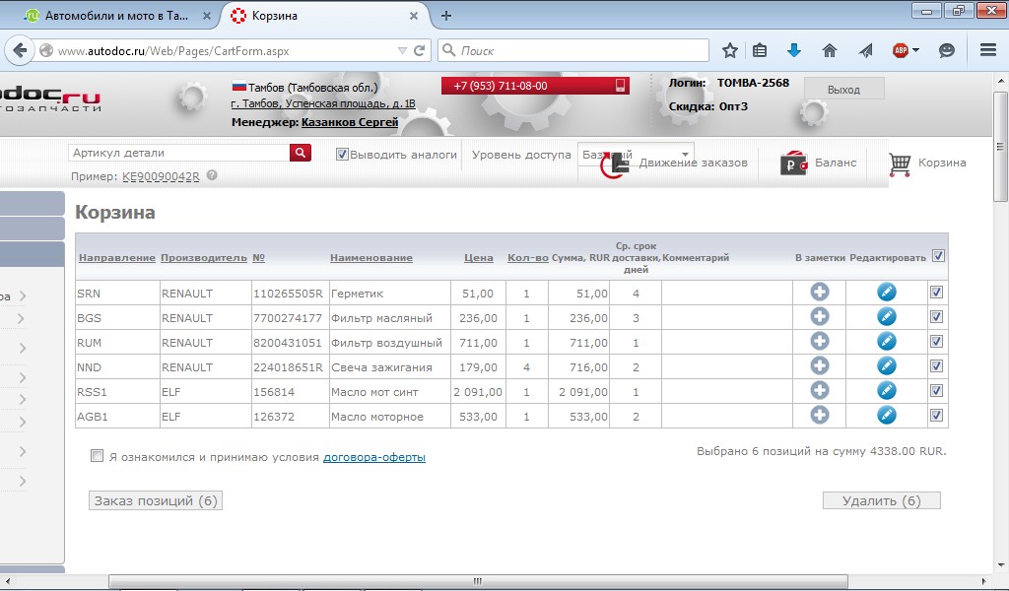1009x591 pixels.
Task: Add Фильтр масляный row to notes
Action: tap(819, 316)
